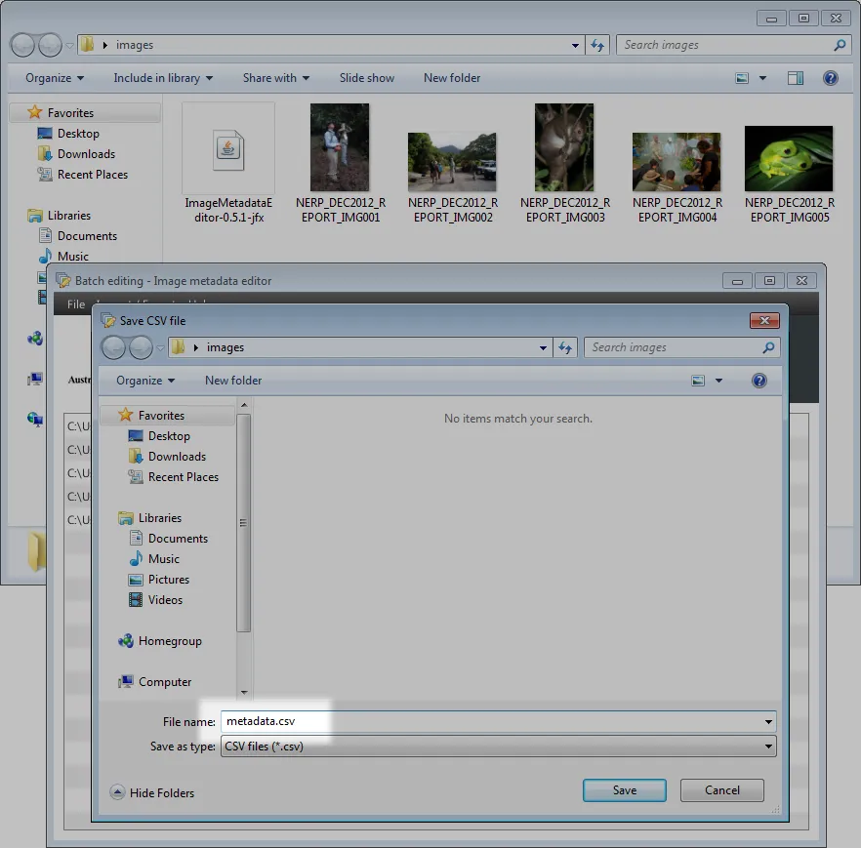
Task: Click the back arrow in Explorer window
Action: click(x=22, y=45)
